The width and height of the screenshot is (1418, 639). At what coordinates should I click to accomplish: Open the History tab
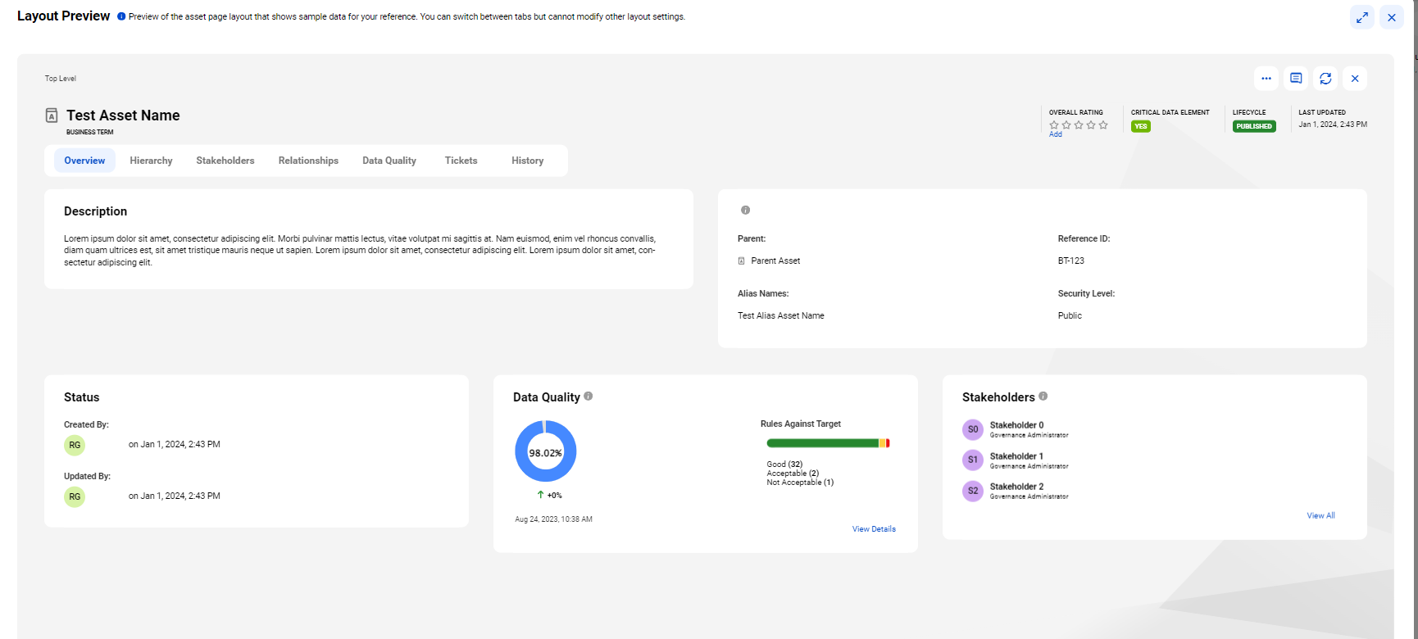[528, 161]
